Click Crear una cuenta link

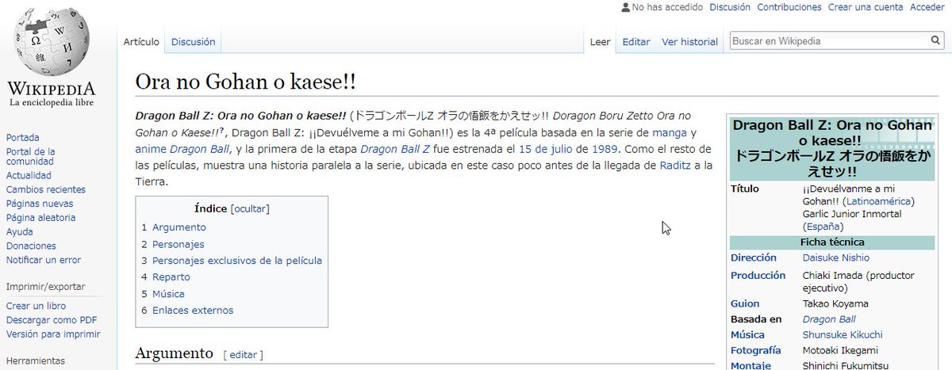pos(866,7)
